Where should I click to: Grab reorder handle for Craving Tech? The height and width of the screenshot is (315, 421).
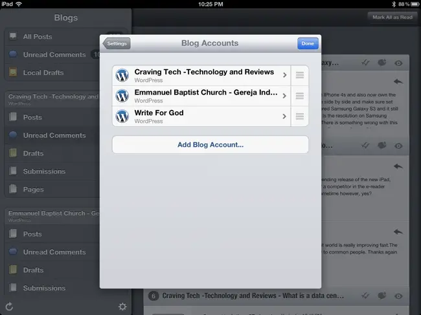tap(300, 75)
